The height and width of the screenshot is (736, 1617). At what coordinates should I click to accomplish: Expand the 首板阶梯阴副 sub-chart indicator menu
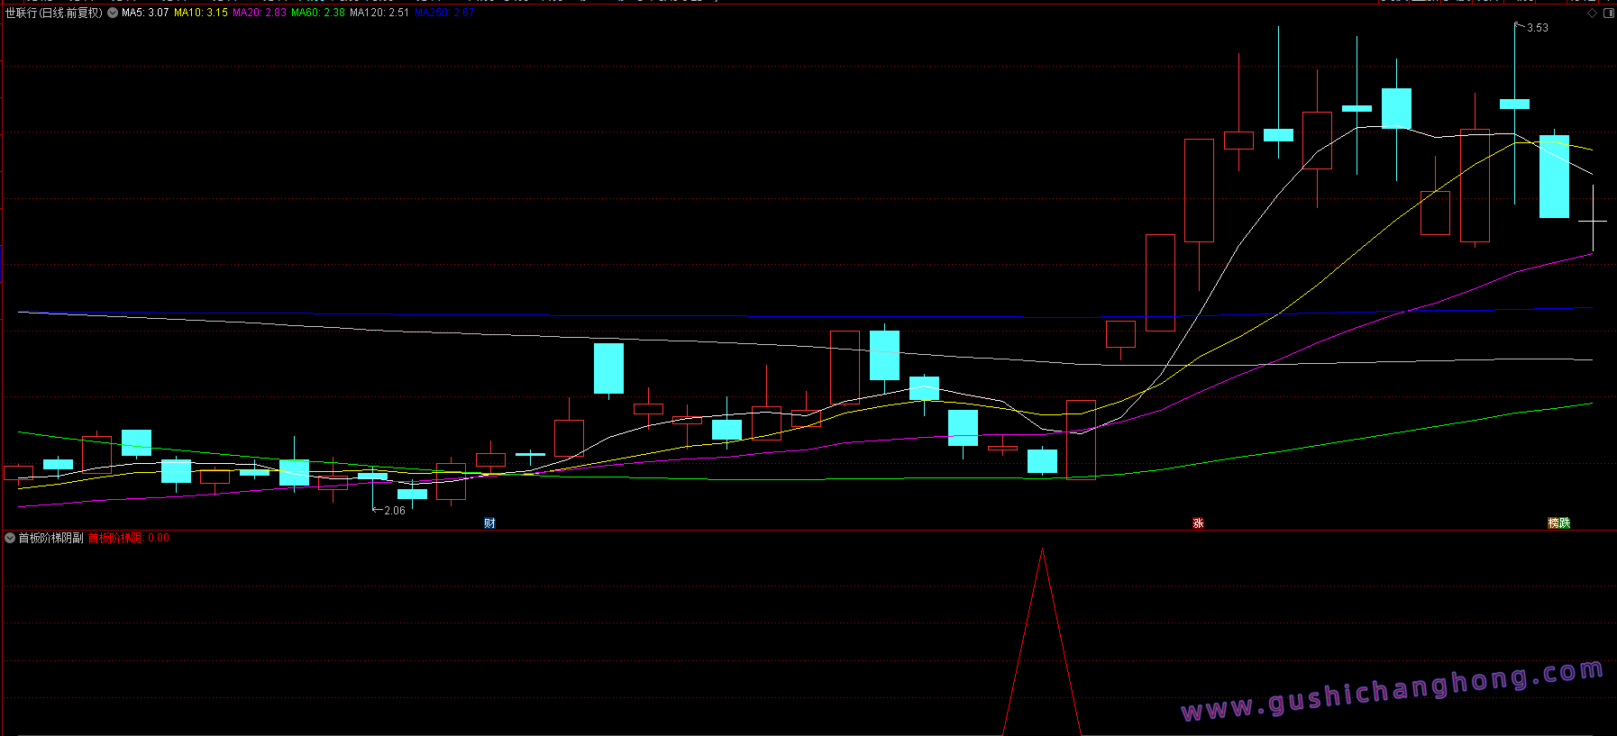tap(10, 538)
